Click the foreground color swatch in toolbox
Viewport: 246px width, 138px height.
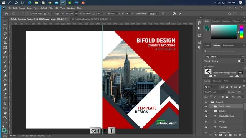4,130
